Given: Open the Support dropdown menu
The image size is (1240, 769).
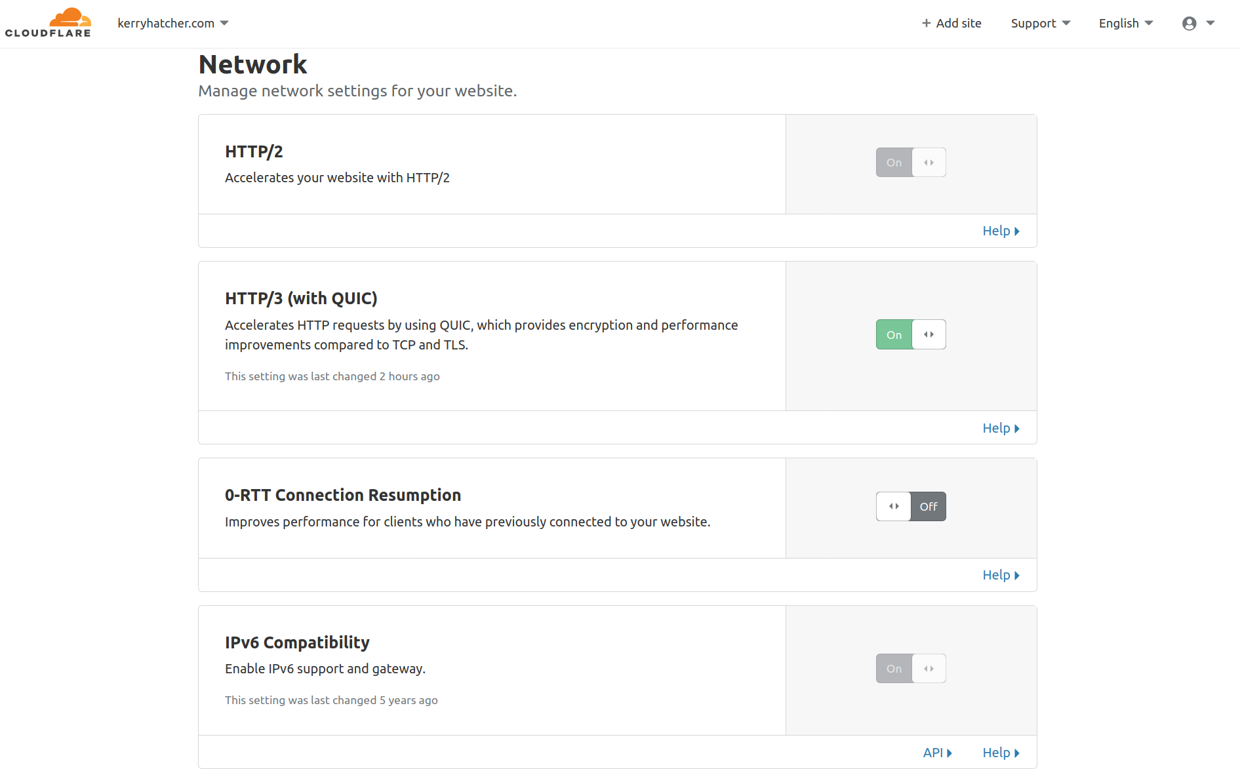Looking at the screenshot, I should 1040,24.
